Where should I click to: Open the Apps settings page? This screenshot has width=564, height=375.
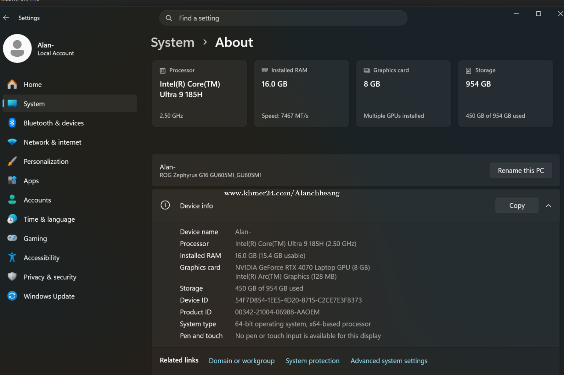click(x=70, y=181)
